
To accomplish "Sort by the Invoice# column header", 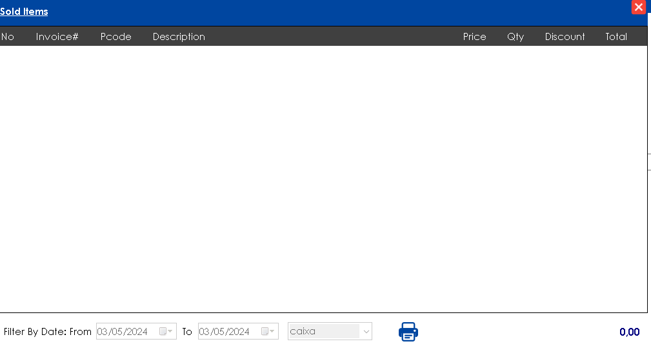I will 57,37.
